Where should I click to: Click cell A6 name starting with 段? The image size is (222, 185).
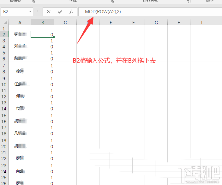coord(20,59)
